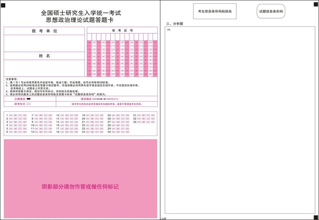Select bubble [A] on question 13
The width and height of the screenshot is (319, 220).
63,115
